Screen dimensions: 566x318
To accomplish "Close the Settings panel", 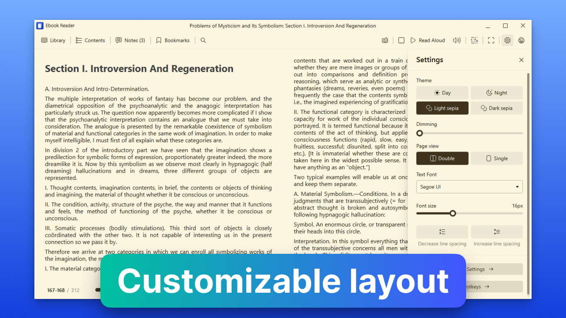I will [x=521, y=60].
